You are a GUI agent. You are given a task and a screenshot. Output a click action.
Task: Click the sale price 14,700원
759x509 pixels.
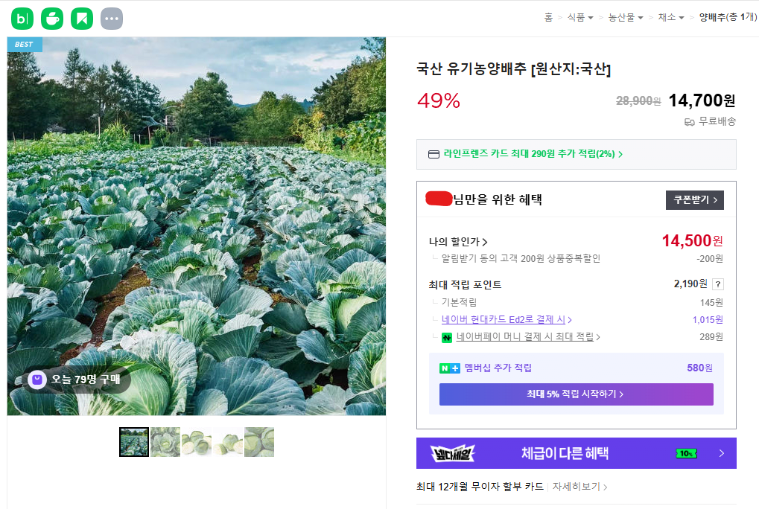702,100
